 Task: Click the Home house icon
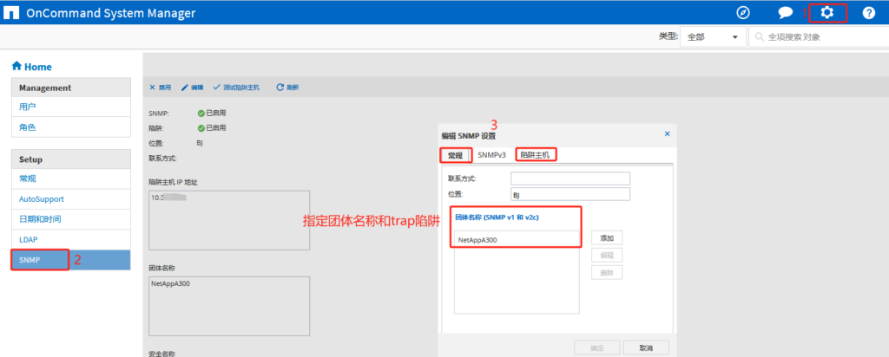pyautogui.click(x=16, y=66)
